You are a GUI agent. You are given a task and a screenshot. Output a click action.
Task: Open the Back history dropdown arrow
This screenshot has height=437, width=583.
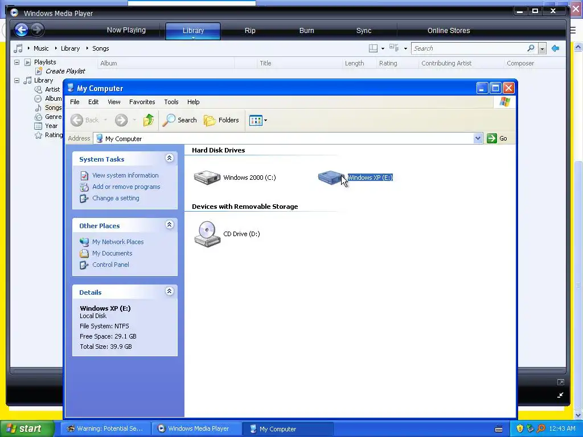[x=105, y=120]
